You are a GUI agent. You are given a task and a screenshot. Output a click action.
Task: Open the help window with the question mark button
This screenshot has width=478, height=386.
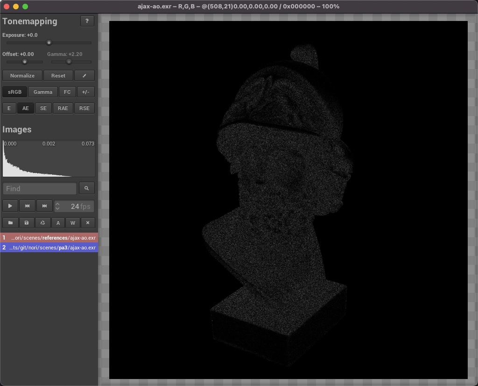point(87,21)
